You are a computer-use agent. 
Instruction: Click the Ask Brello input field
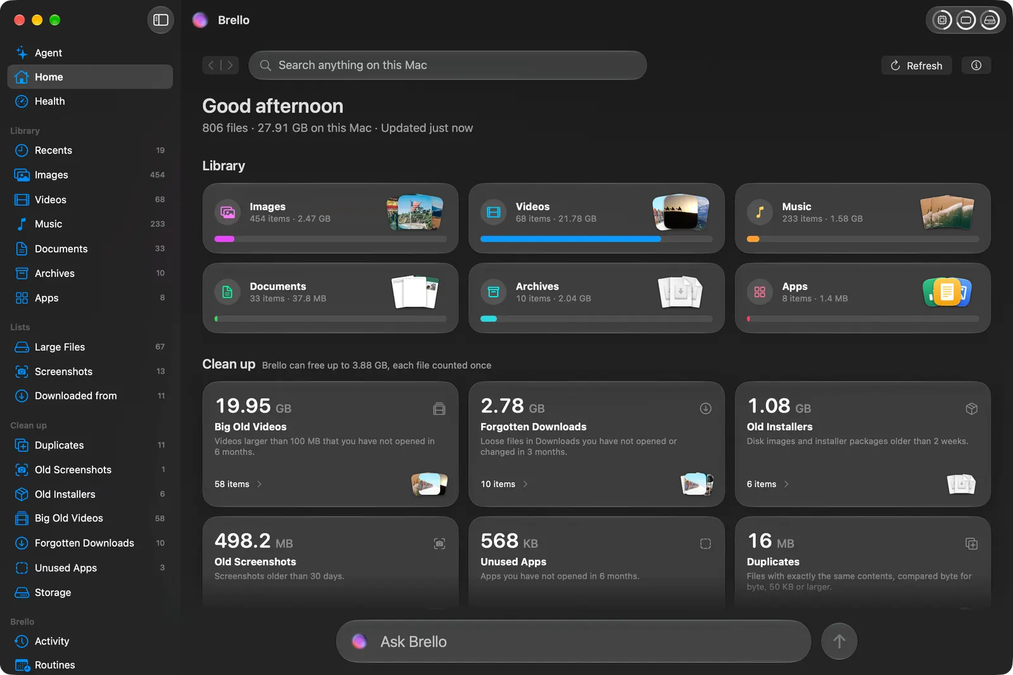574,641
